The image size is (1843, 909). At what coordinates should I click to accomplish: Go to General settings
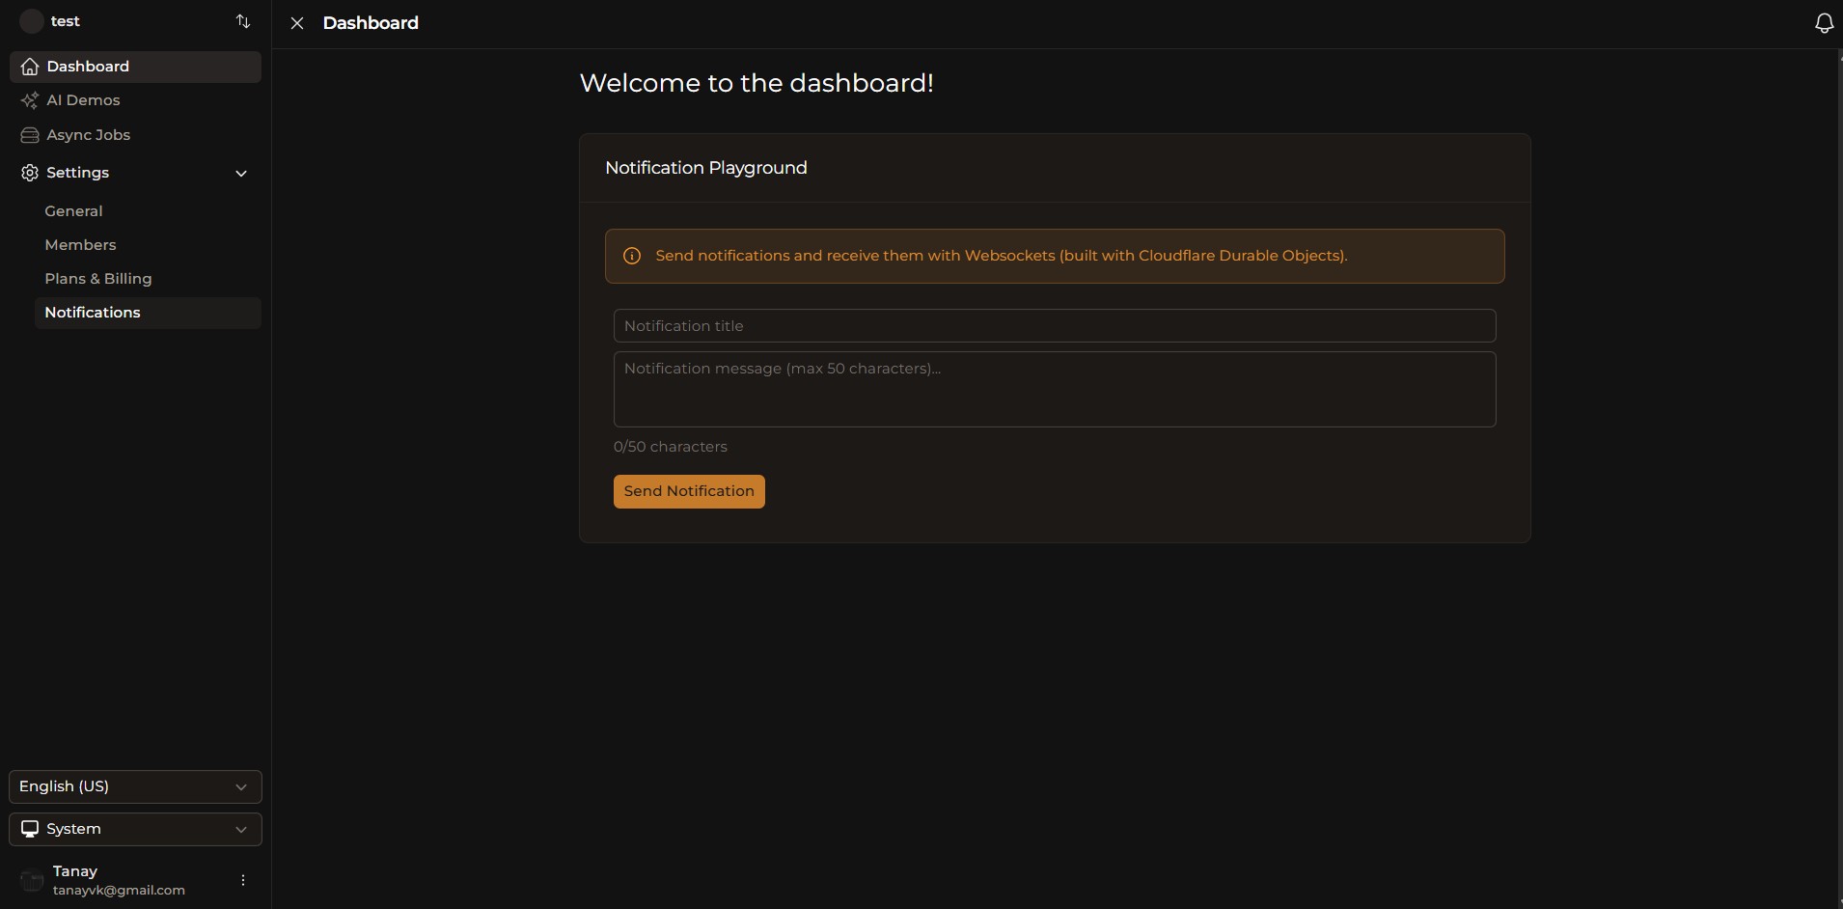coord(73,211)
